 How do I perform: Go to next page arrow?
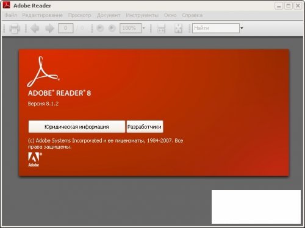tap(49, 28)
